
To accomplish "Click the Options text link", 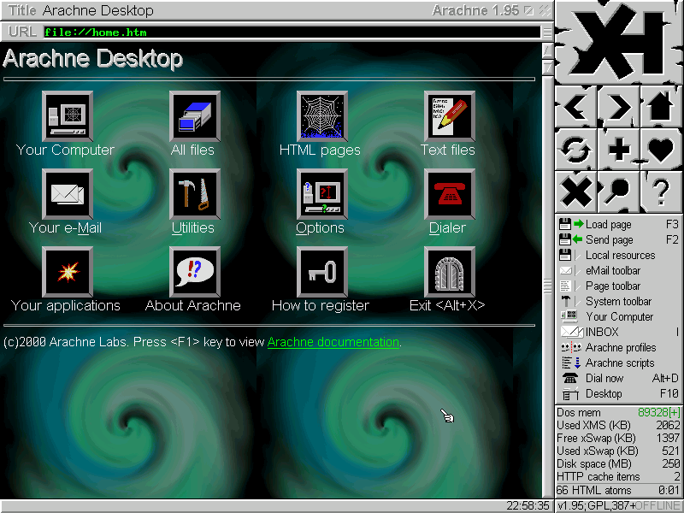I will coord(320,227).
